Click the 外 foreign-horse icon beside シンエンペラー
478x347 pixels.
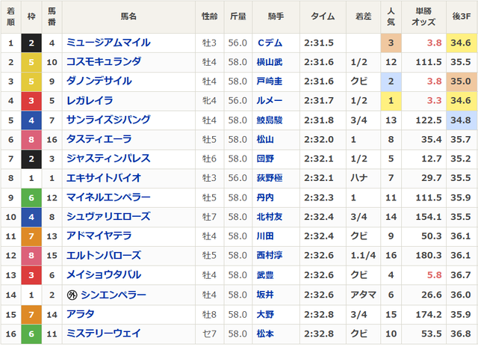pos(73,295)
